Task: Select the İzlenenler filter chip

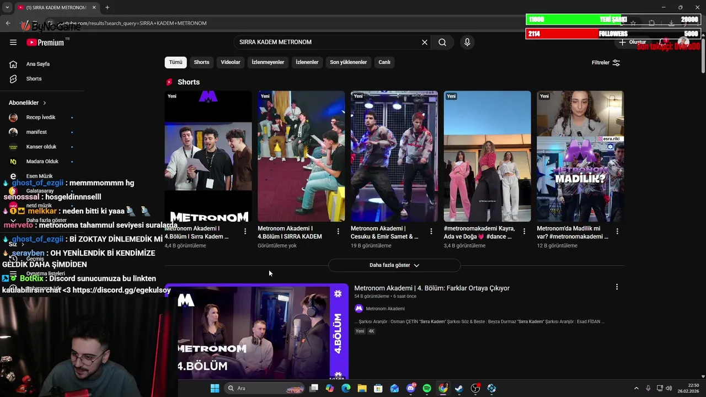Action: (307, 62)
